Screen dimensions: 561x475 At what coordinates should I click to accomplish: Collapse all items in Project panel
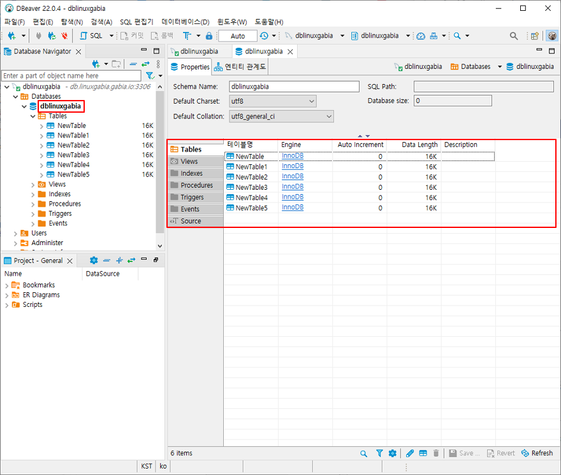[106, 260]
